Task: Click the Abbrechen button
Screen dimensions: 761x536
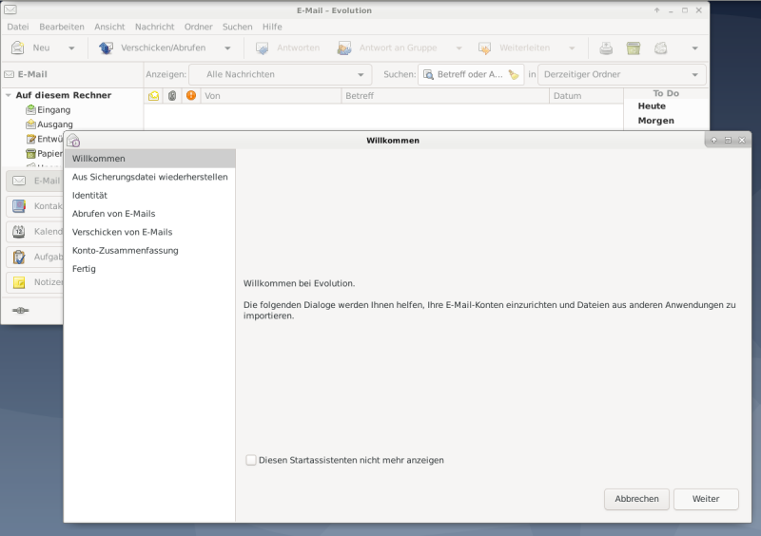Action: (636, 499)
